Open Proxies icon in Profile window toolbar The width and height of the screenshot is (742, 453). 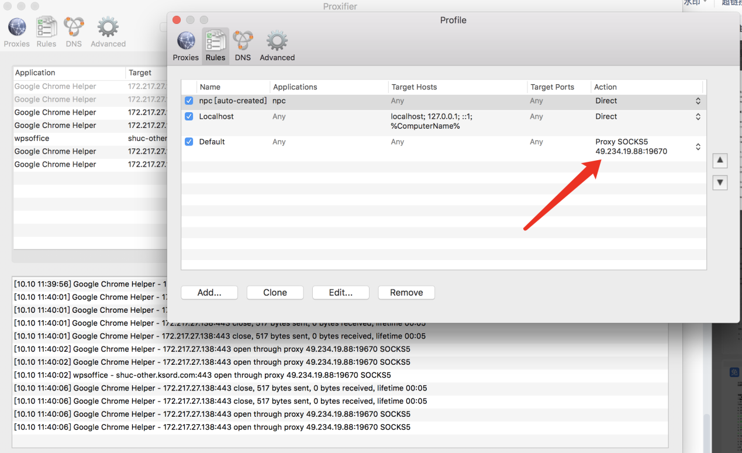coord(186,46)
